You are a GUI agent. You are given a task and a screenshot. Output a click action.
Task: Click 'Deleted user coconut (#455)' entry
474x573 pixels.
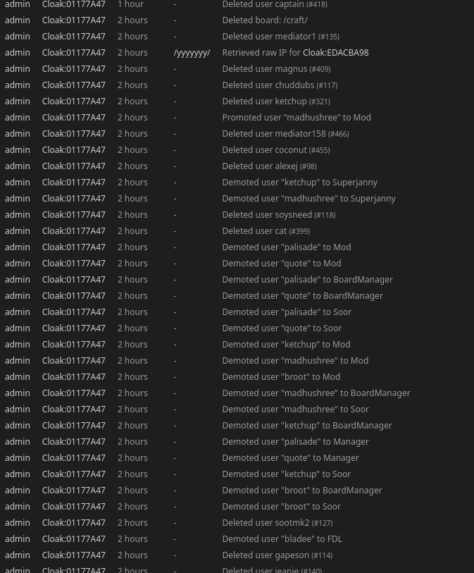[x=276, y=150]
